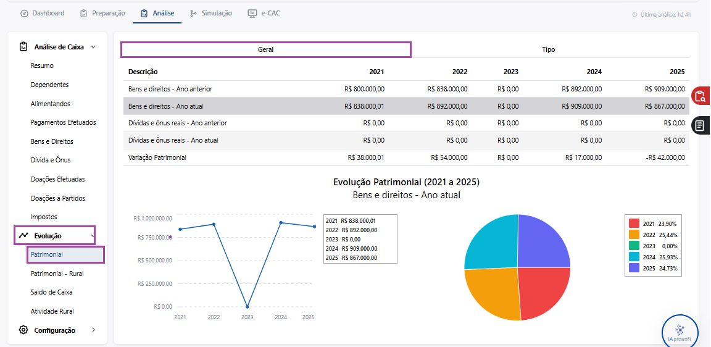Switch to the Tipo tab
The width and height of the screenshot is (711, 347).
pos(548,49)
